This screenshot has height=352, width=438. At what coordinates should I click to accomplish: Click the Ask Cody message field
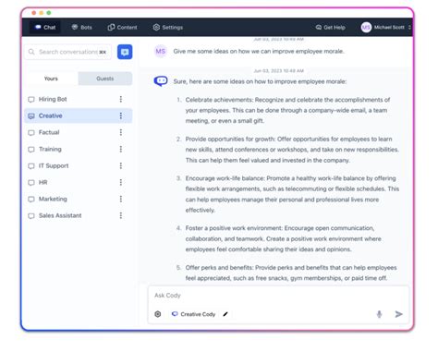coord(278,296)
